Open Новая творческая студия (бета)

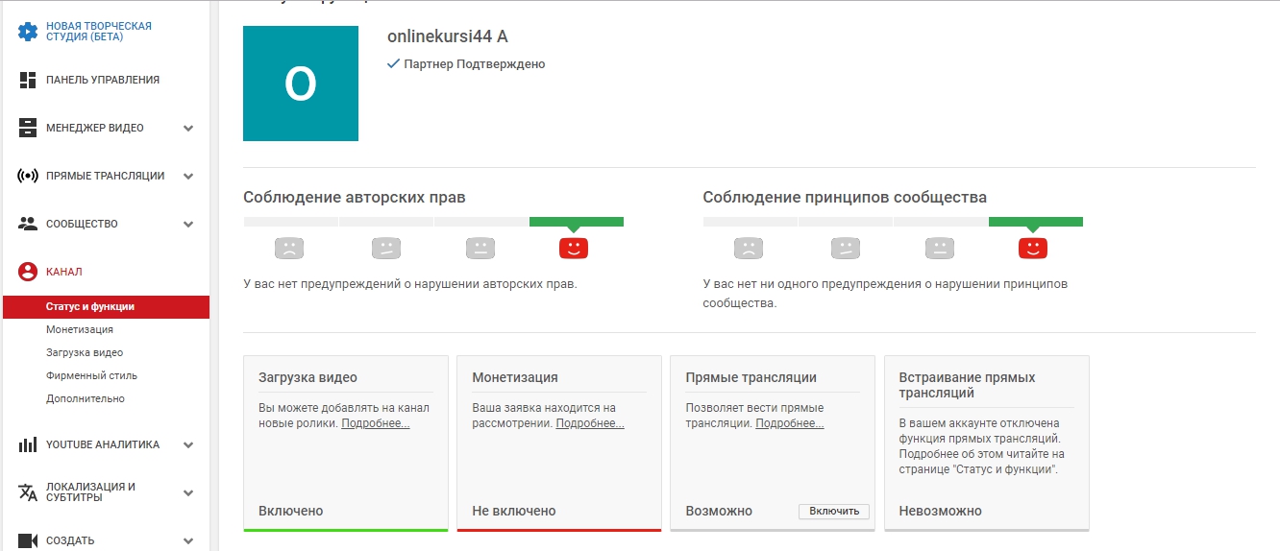pyautogui.click(x=99, y=32)
